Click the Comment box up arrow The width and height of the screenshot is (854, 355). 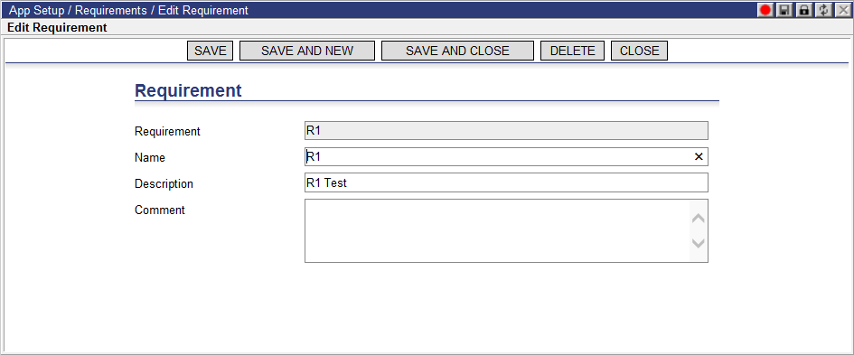699,219
